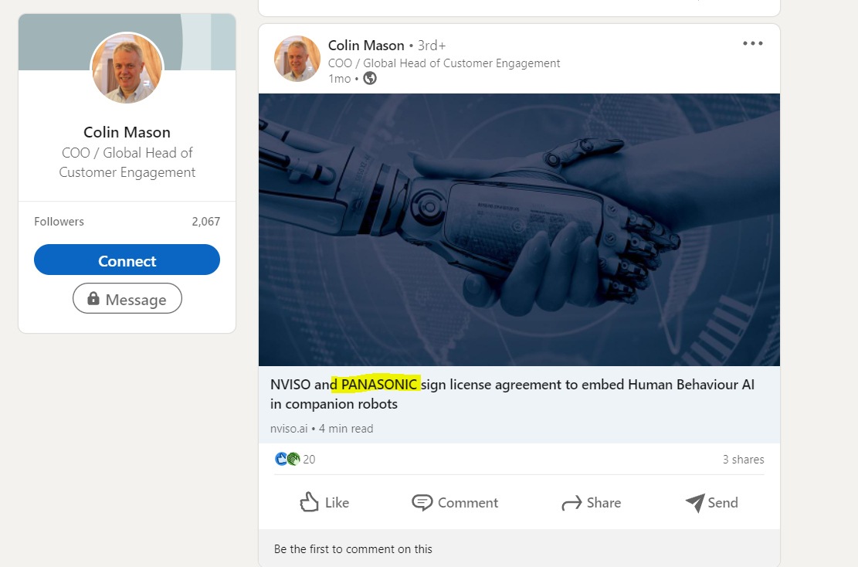The height and width of the screenshot is (567, 858).
Task: Click the thumbs-up Like icon
Action: coord(310,503)
